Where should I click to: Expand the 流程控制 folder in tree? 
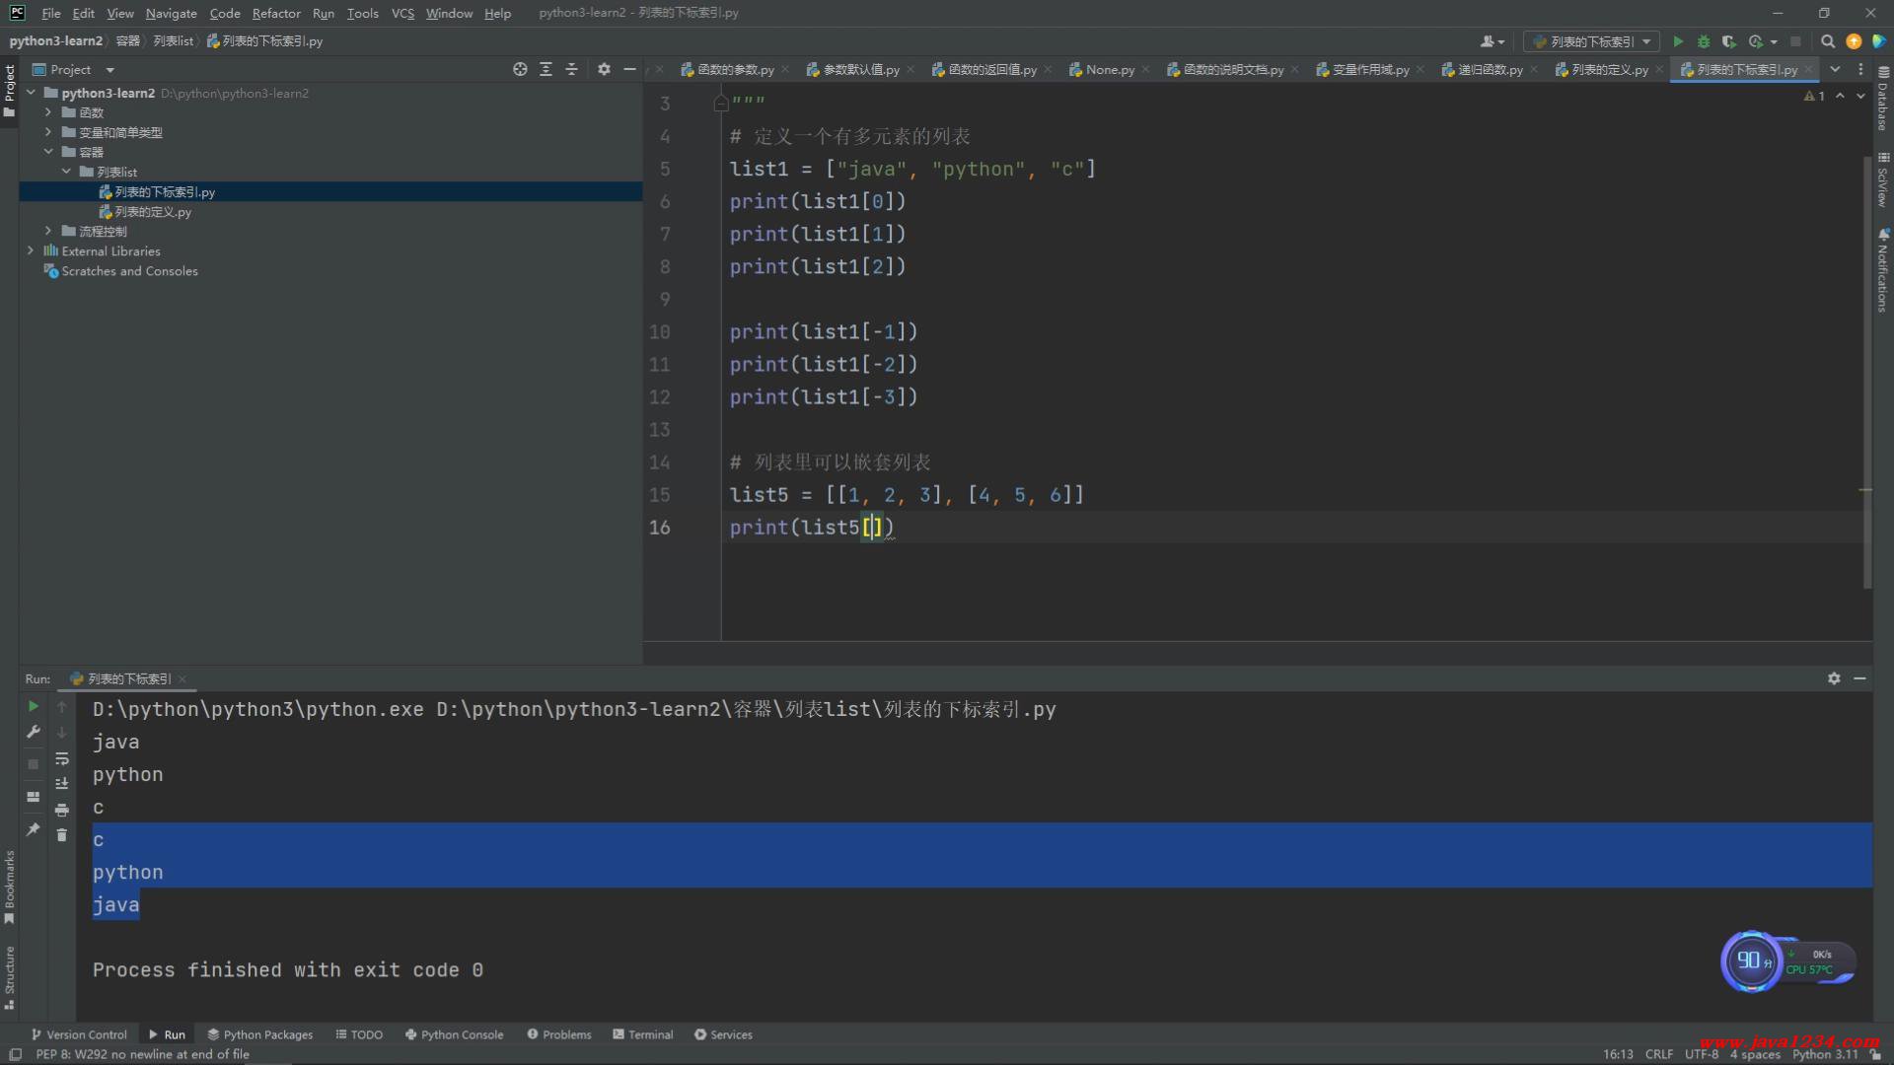47,231
